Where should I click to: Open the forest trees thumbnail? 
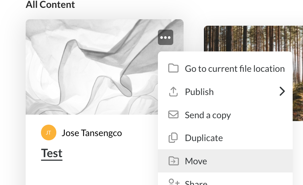click(x=297, y=71)
